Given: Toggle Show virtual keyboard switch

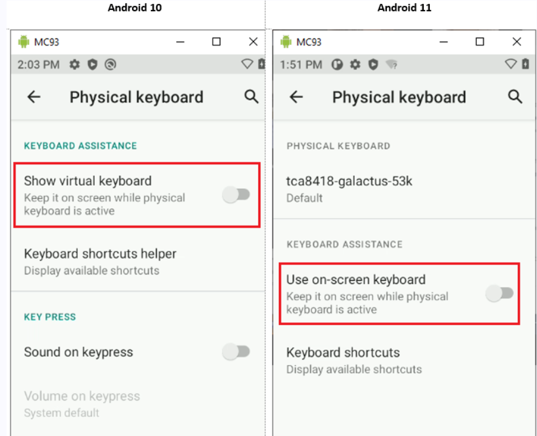Looking at the screenshot, I should [236, 195].
